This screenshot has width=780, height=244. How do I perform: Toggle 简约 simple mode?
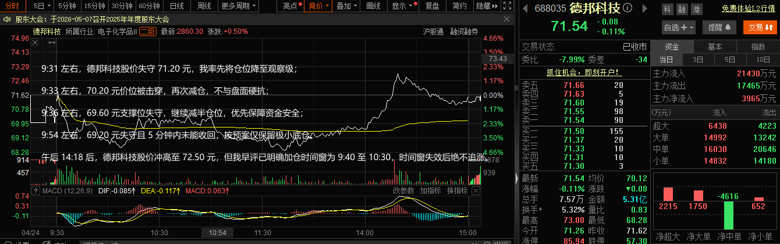click(459, 6)
